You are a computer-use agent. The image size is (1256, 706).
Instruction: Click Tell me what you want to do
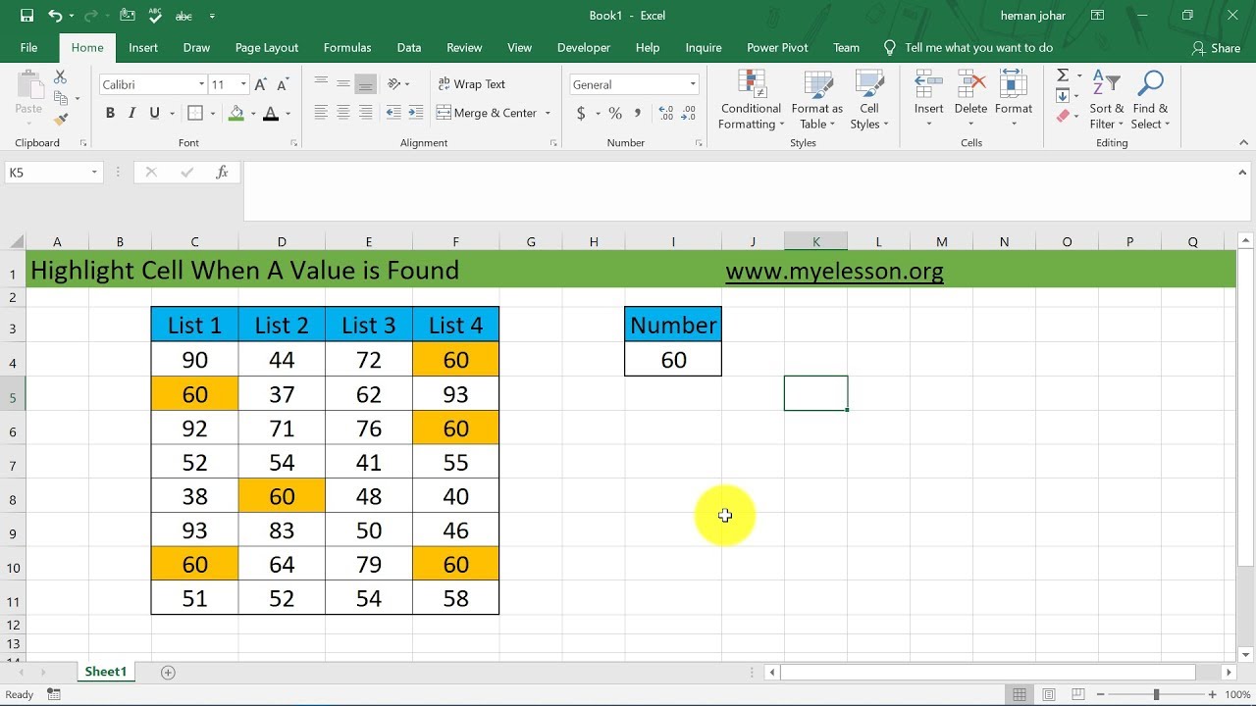tap(968, 47)
